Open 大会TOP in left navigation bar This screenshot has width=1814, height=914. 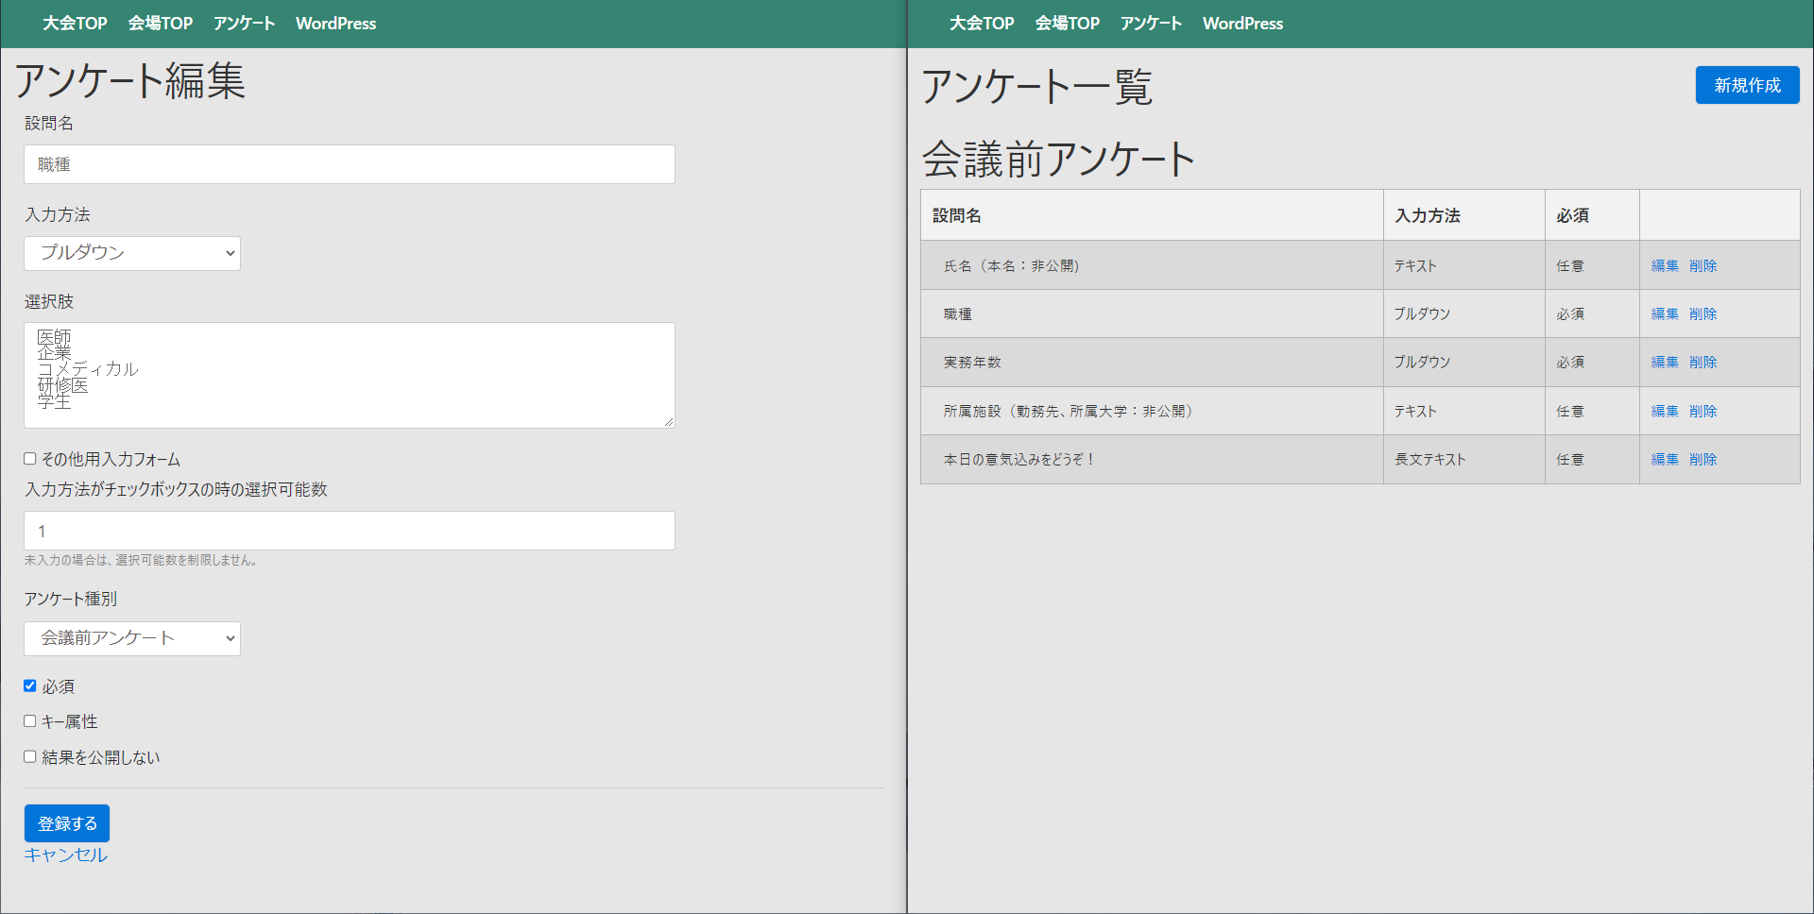75,24
